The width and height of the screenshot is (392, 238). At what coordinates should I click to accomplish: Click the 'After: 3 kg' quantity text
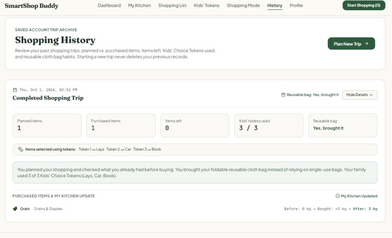click(x=365, y=208)
